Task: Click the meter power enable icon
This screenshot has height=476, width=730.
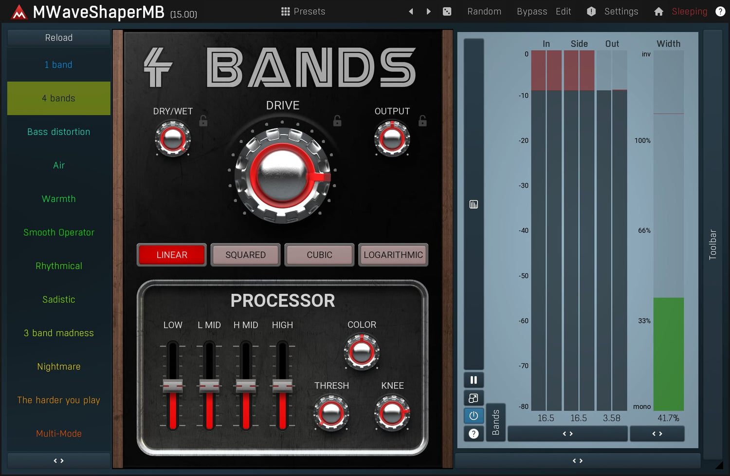Action: click(x=474, y=416)
